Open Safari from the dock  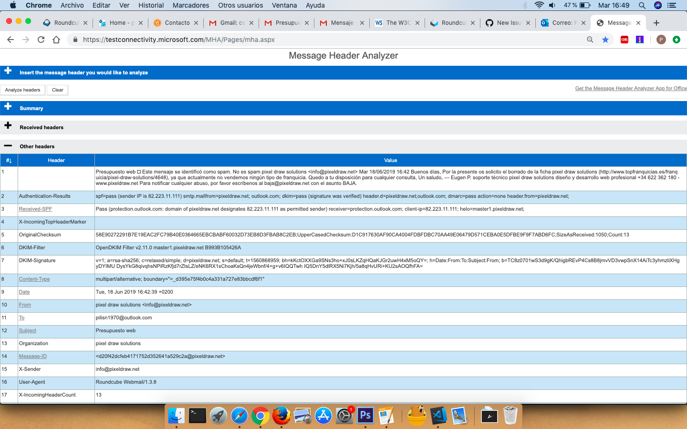pyautogui.click(x=239, y=416)
